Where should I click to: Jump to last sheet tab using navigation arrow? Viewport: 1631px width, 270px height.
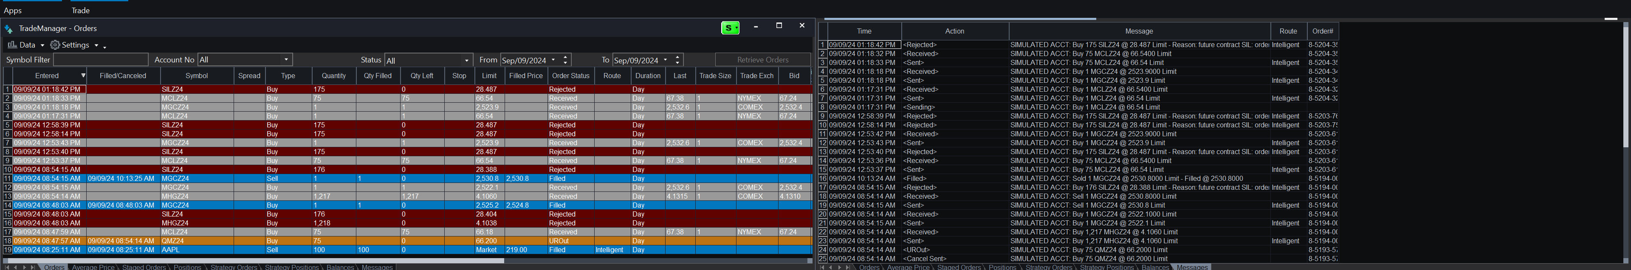pos(33,267)
